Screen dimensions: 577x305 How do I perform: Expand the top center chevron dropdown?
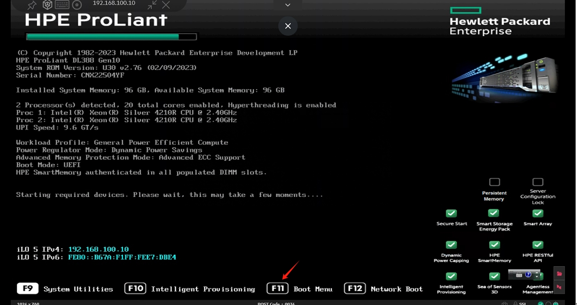[x=287, y=5]
